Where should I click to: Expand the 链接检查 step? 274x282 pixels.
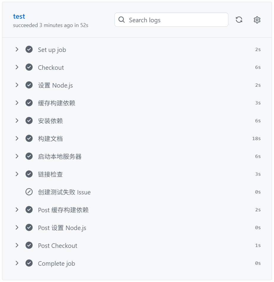click(x=17, y=174)
